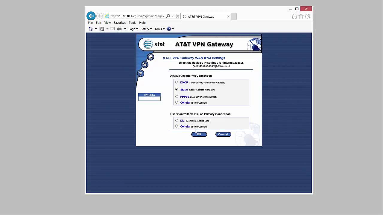Click the Read mail icon
Viewport: 383px width, 215px height.
tap(113, 29)
